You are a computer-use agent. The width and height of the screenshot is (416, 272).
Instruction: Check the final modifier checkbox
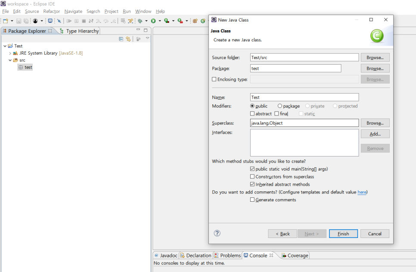[x=276, y=113]
